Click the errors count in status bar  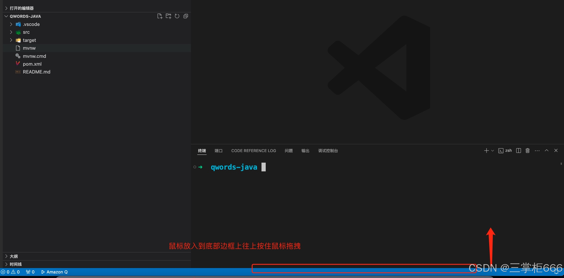click(x=5, y=272)
